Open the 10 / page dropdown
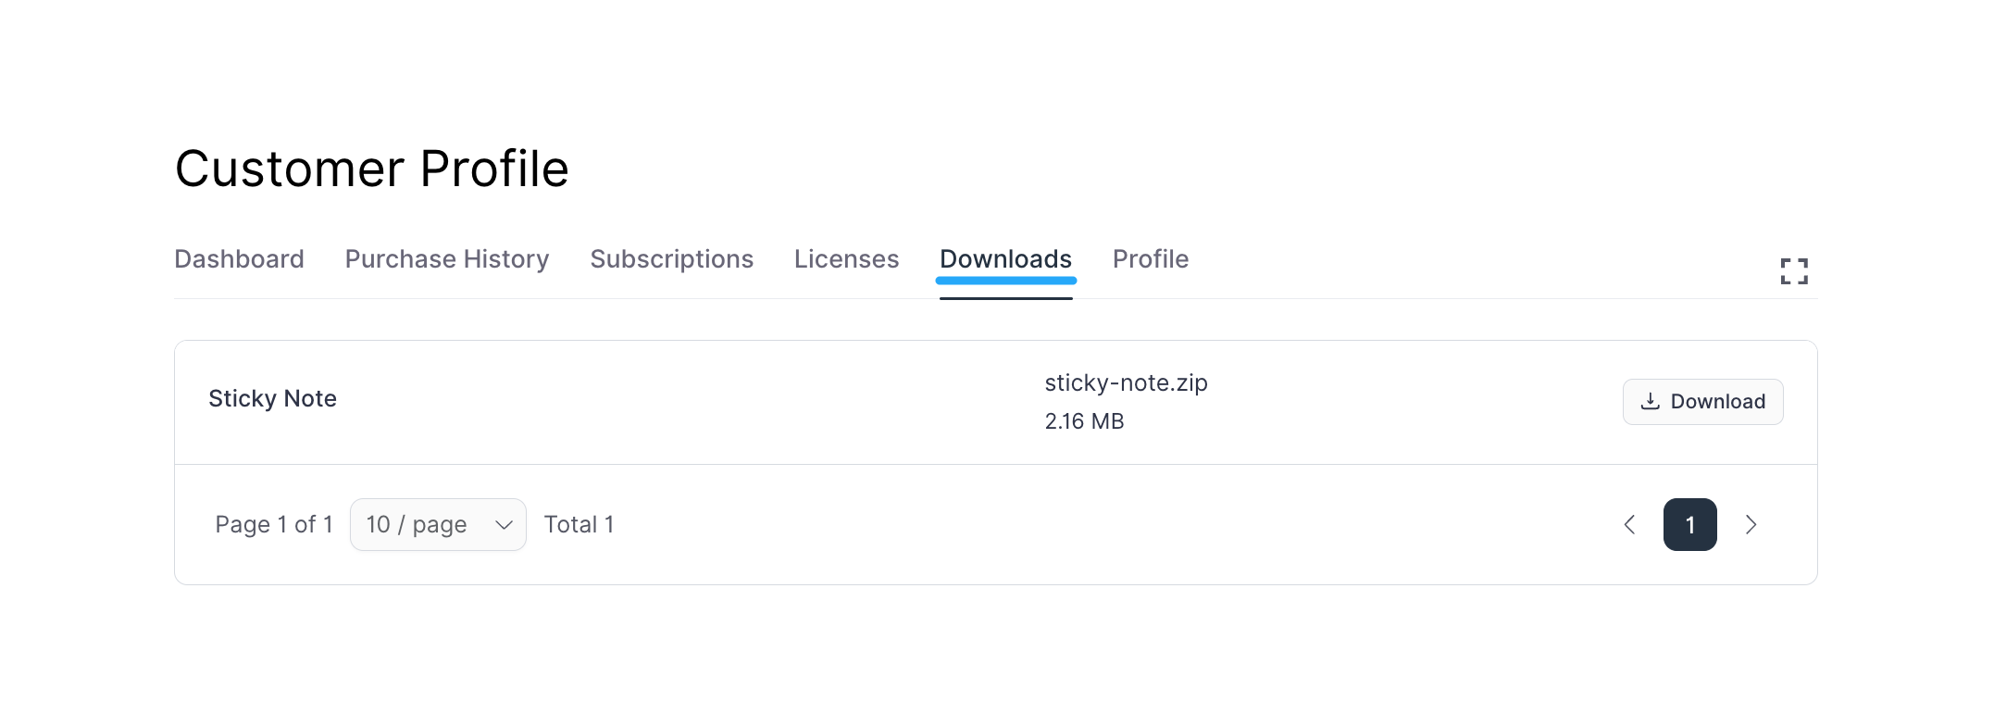The height and width of the screenshot is (726, 1994). coord(437,524)
